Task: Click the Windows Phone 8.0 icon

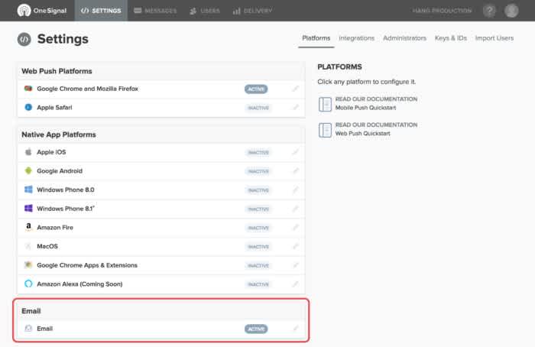Action: 28,190
